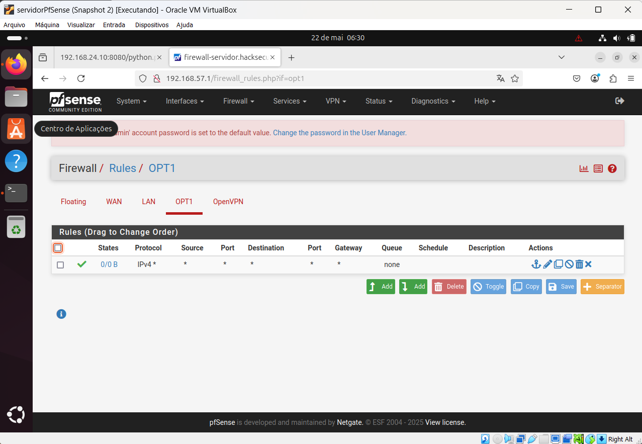Screen dimensions: 642x444
Task: Go back to the previous page
Action: click(x=45, y=78)
